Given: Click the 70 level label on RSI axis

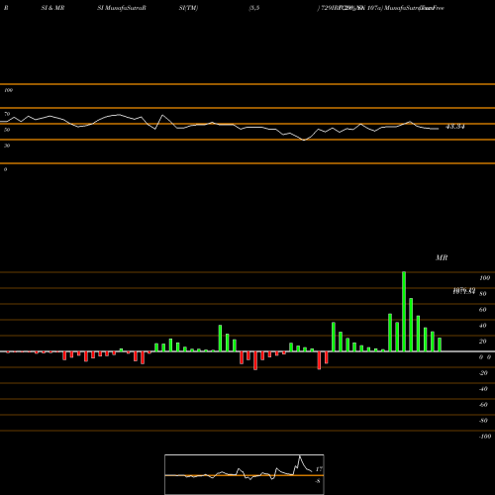Looking at the screenshot, I should coord(7,114).
